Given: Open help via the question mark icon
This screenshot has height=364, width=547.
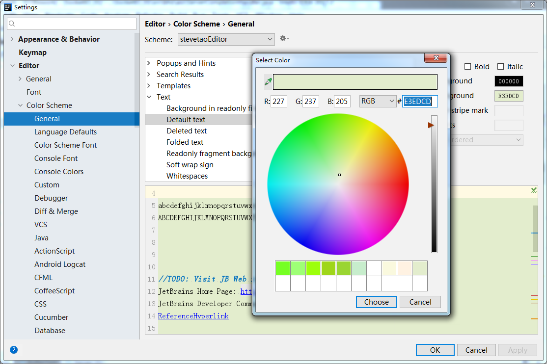Looking at the screenshot, I should 14,350.
